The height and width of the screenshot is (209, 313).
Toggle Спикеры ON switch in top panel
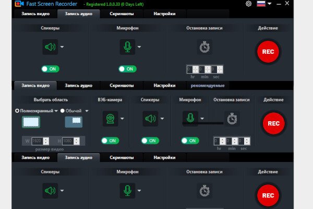pos(50,69)
